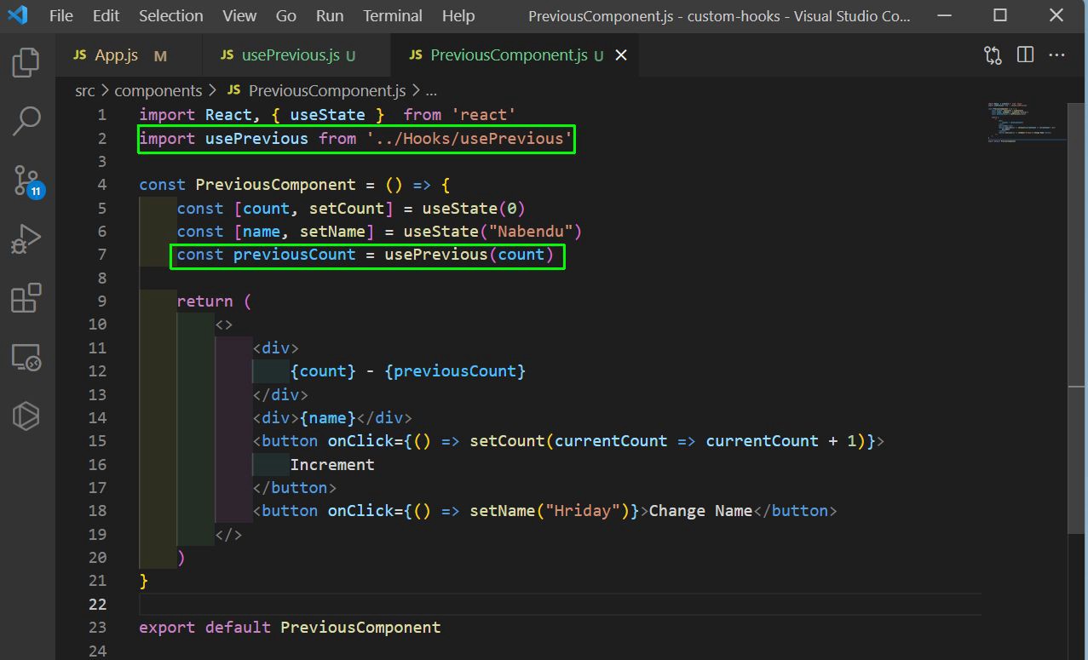Open the Run and Debug view

click(x=26, y=239)
